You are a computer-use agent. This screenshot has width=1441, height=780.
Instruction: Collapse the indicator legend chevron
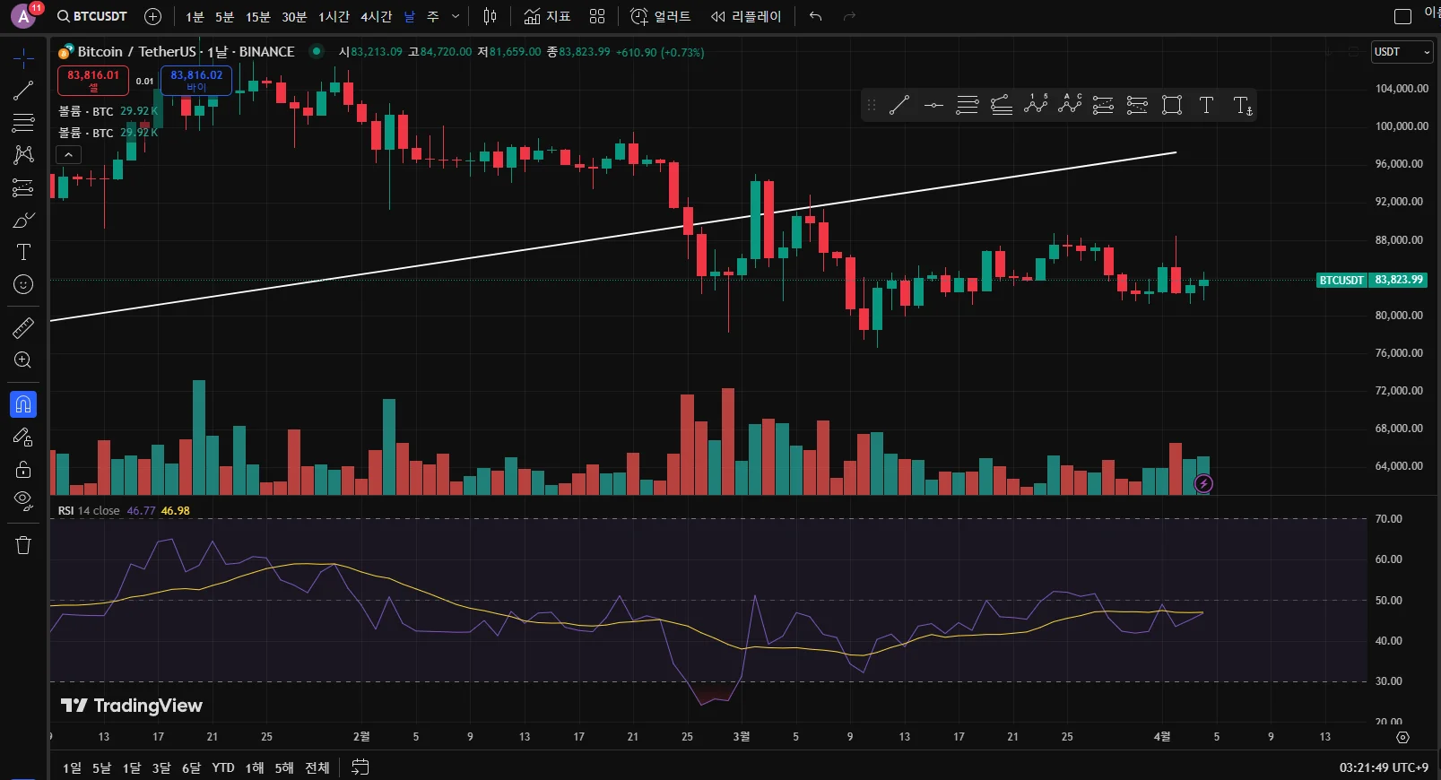68,155
